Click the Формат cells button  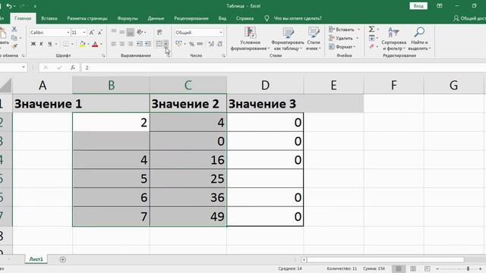(342, 47)
